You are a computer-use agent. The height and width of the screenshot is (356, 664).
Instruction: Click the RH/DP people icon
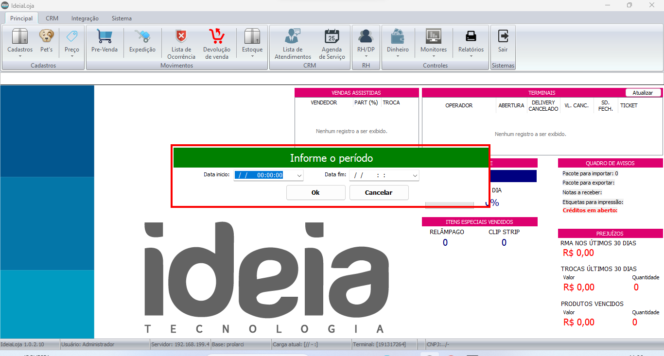click(x=366, y=37)
